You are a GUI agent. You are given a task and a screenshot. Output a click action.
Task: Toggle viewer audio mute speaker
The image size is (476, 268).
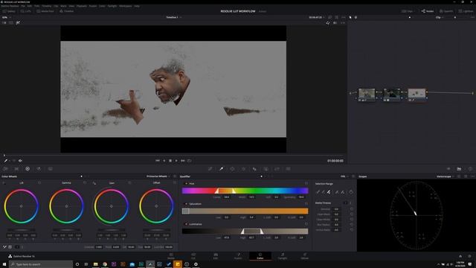pos(20,161)
